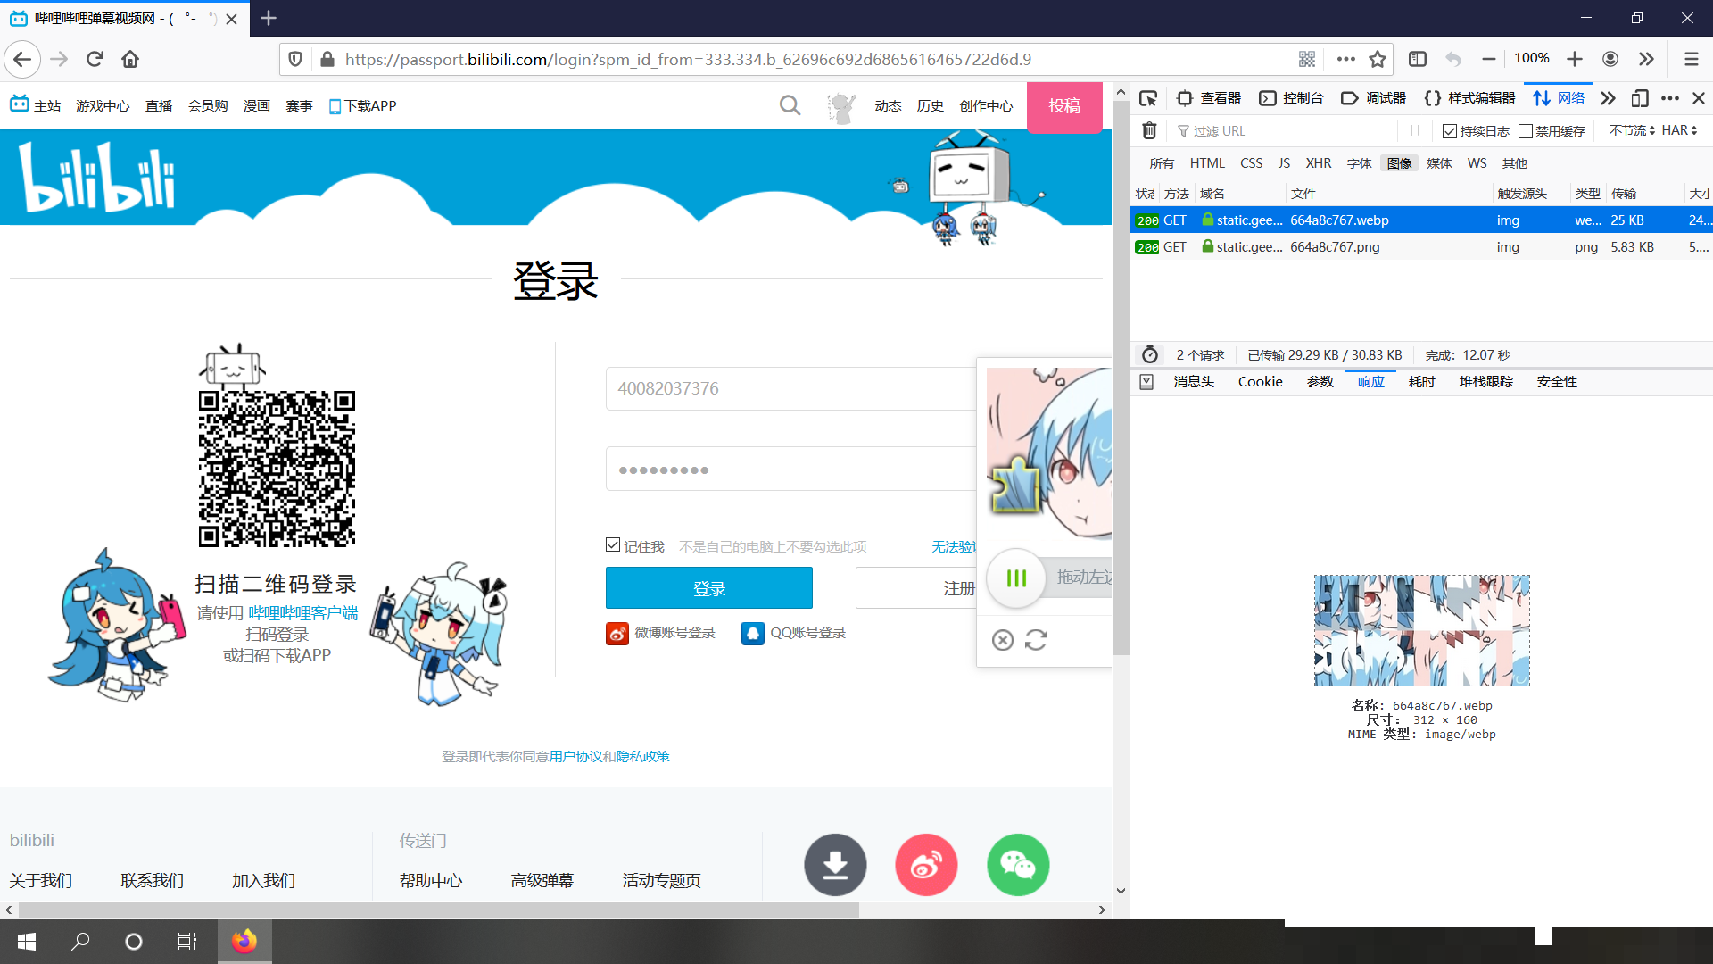Select the XHR filter tab
Image resolution: width=1713 pixels, height=964 pixels.
tap(1318, 163)
